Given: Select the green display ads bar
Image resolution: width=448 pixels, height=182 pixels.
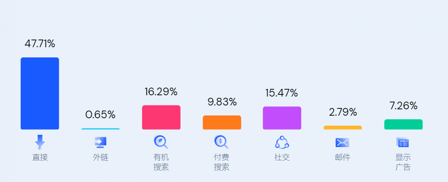Looking at the screenshot, I should click(403, 124).
